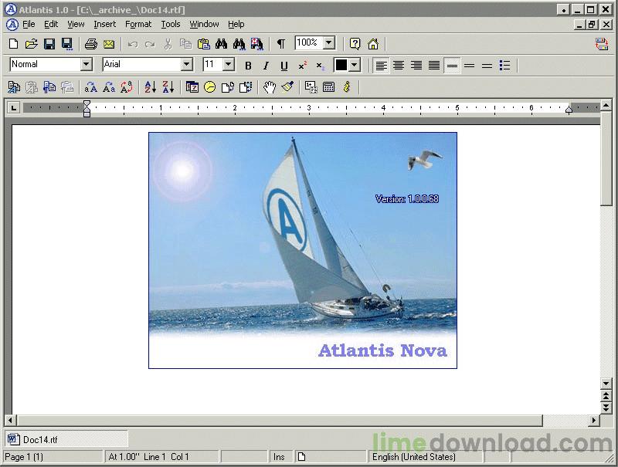This screenshot has width=618, height=467.
Task: Click the Print icon
Action: [90, 44]
